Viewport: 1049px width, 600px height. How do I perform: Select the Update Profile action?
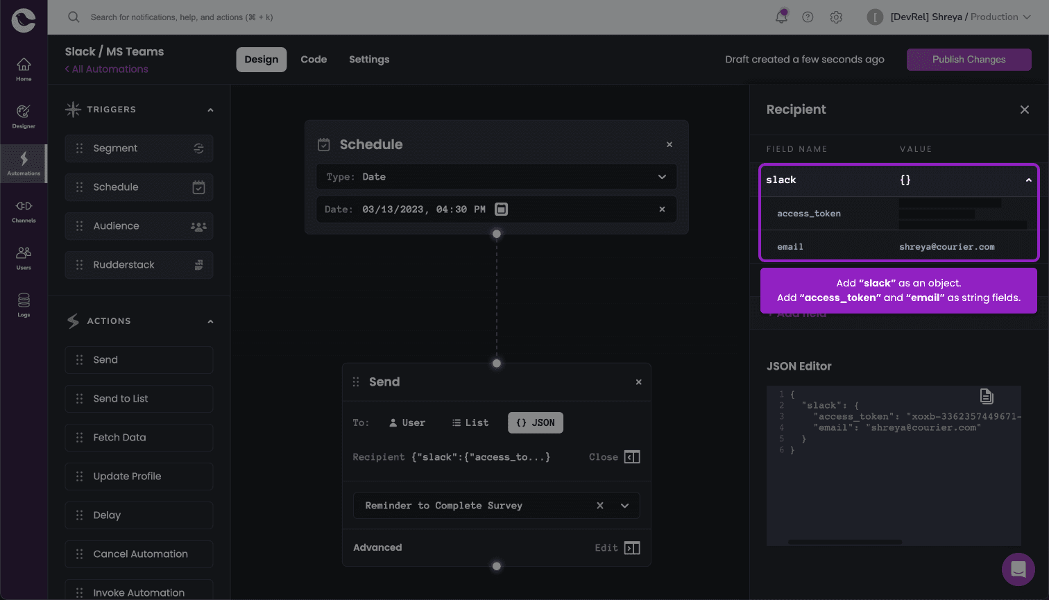click(139, 476)
